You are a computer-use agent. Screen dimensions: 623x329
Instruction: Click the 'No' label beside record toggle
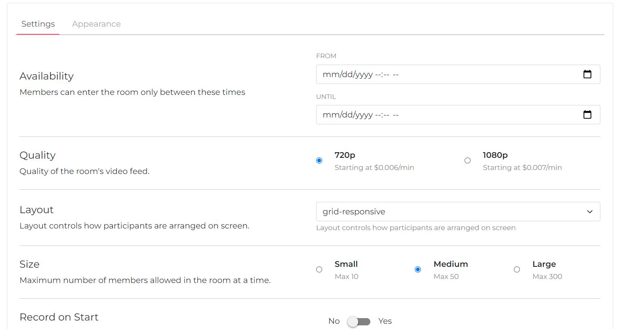[334, 321]
